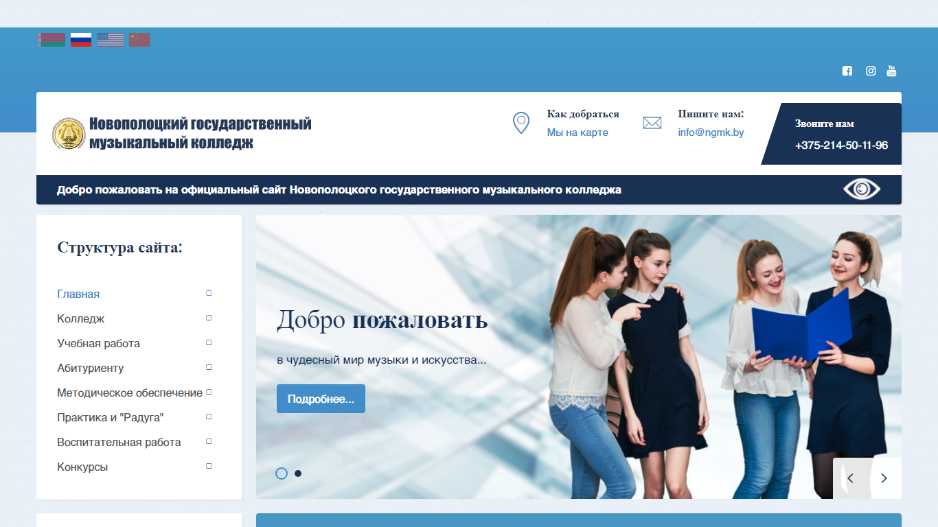Image resolution: width=938 pixels, height=527 pixels.
Task: Click the welcome banner text strip
Action: [x=339, y=190]
